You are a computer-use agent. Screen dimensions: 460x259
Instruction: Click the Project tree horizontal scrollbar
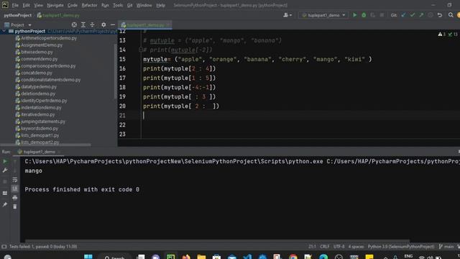[45, 145]
